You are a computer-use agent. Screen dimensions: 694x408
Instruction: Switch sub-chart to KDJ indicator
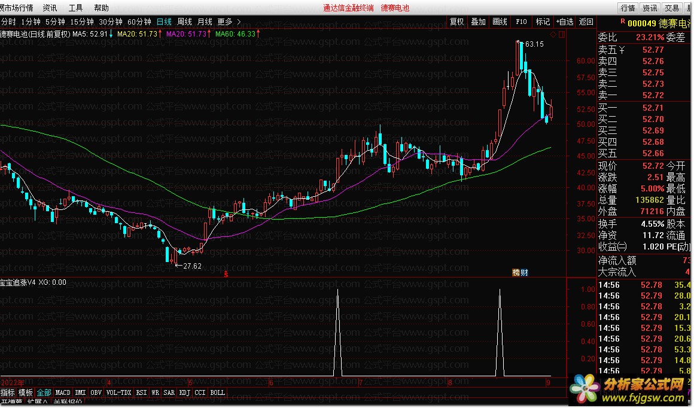click(x=184, y=392)
